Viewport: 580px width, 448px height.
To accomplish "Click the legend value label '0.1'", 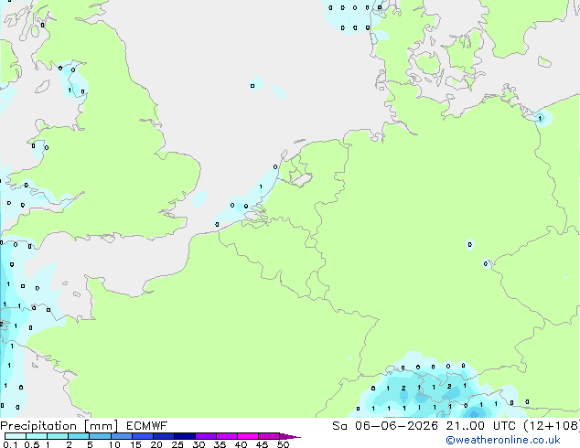I will pos(10,444).
